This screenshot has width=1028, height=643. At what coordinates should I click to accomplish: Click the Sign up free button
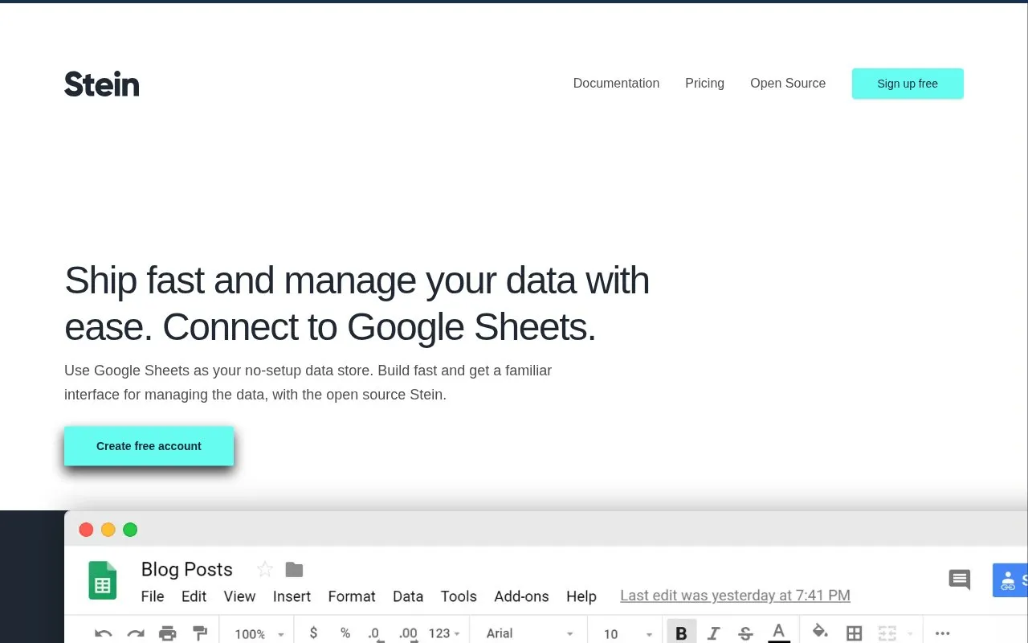(908, 84)
